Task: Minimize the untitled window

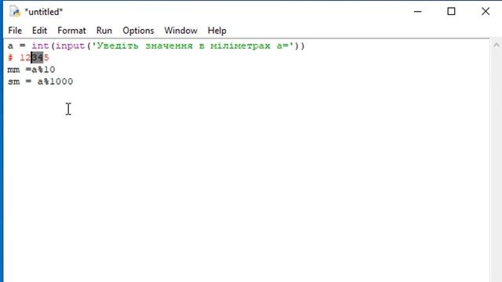Action: (418, 12)
